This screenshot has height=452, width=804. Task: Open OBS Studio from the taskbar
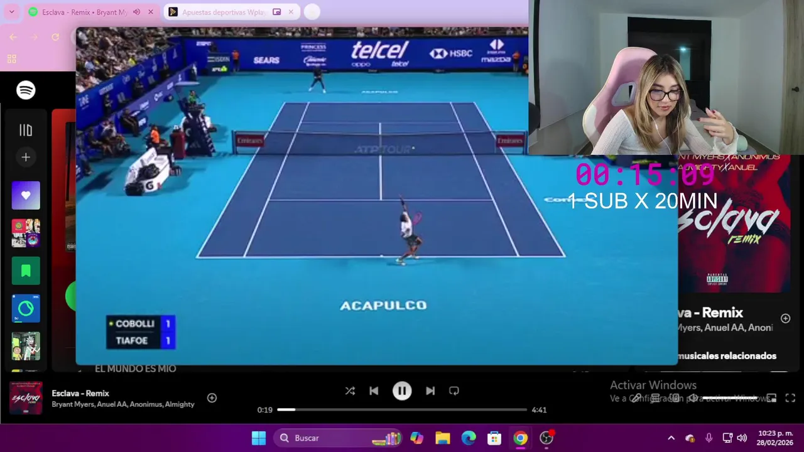point(546,438)
